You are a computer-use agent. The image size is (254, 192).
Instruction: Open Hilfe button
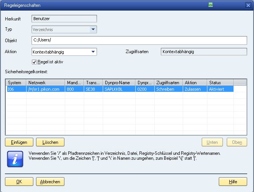(233, 182)
